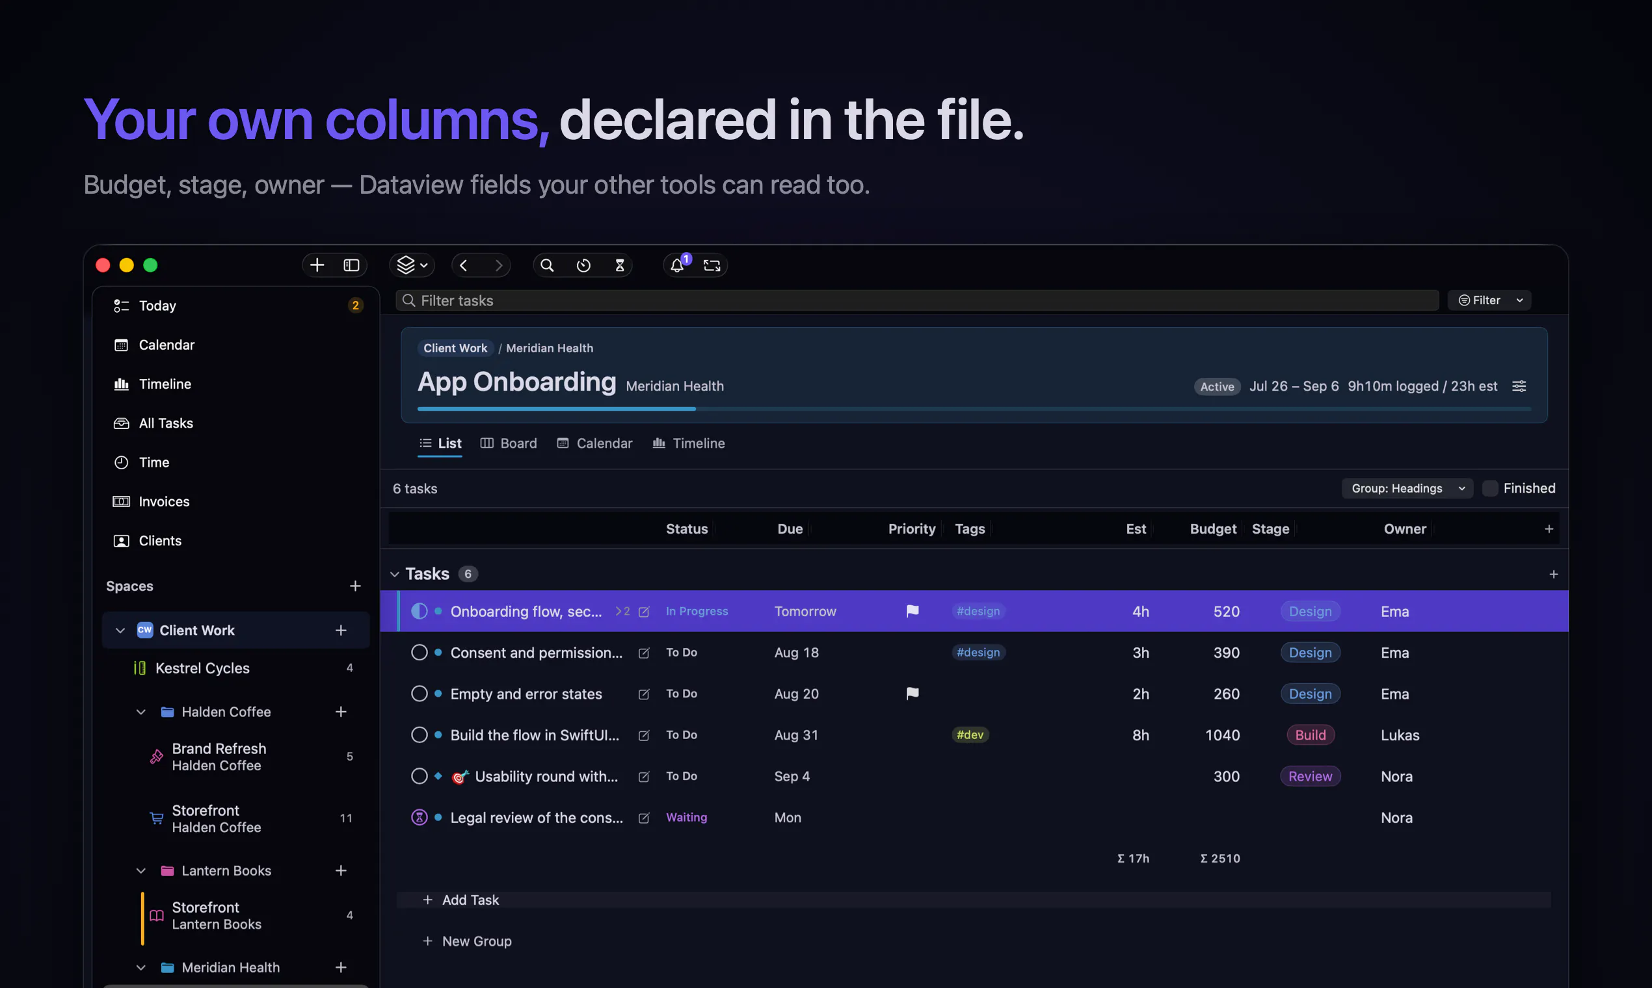This screenshot has height=988, width=1652.
Task: Click the Active status badge
Action: click(1217, 387)
